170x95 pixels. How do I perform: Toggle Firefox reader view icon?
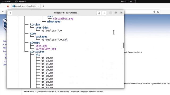[x=154, y=12]
